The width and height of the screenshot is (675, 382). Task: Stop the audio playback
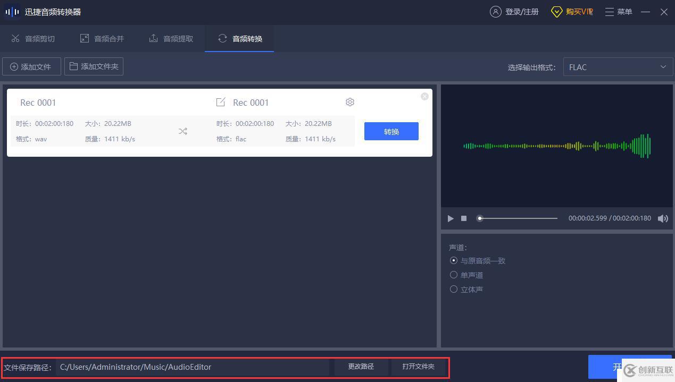[x=464, y=218]
